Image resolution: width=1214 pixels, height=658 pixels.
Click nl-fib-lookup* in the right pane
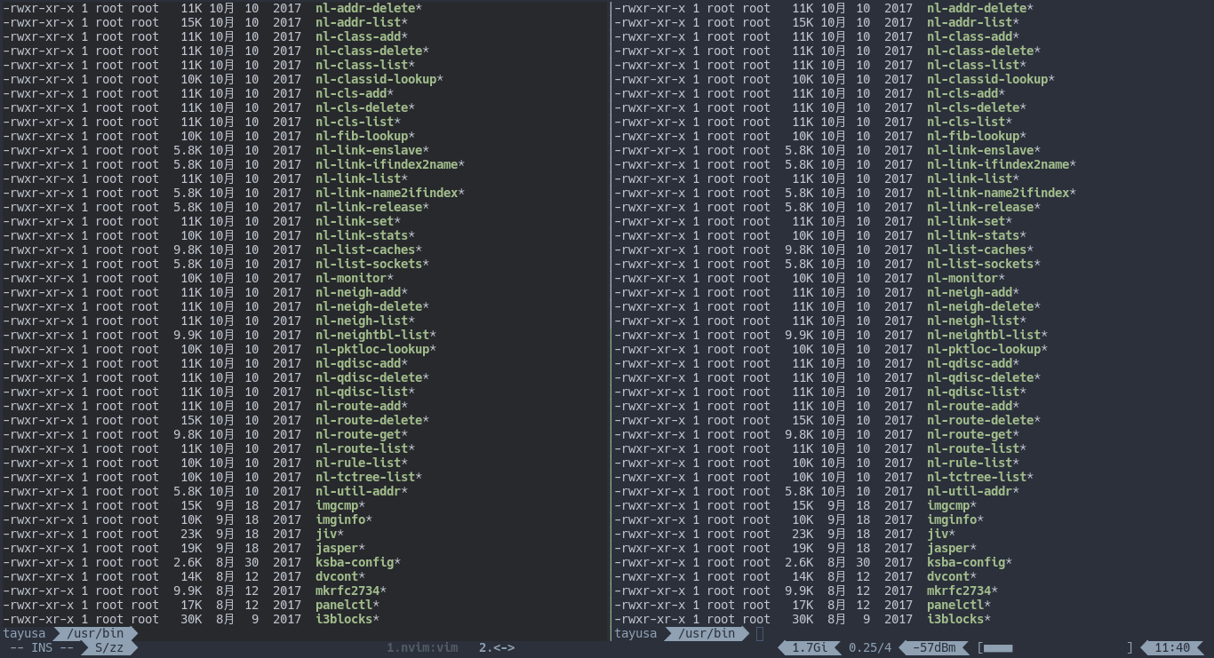(977, 136)
